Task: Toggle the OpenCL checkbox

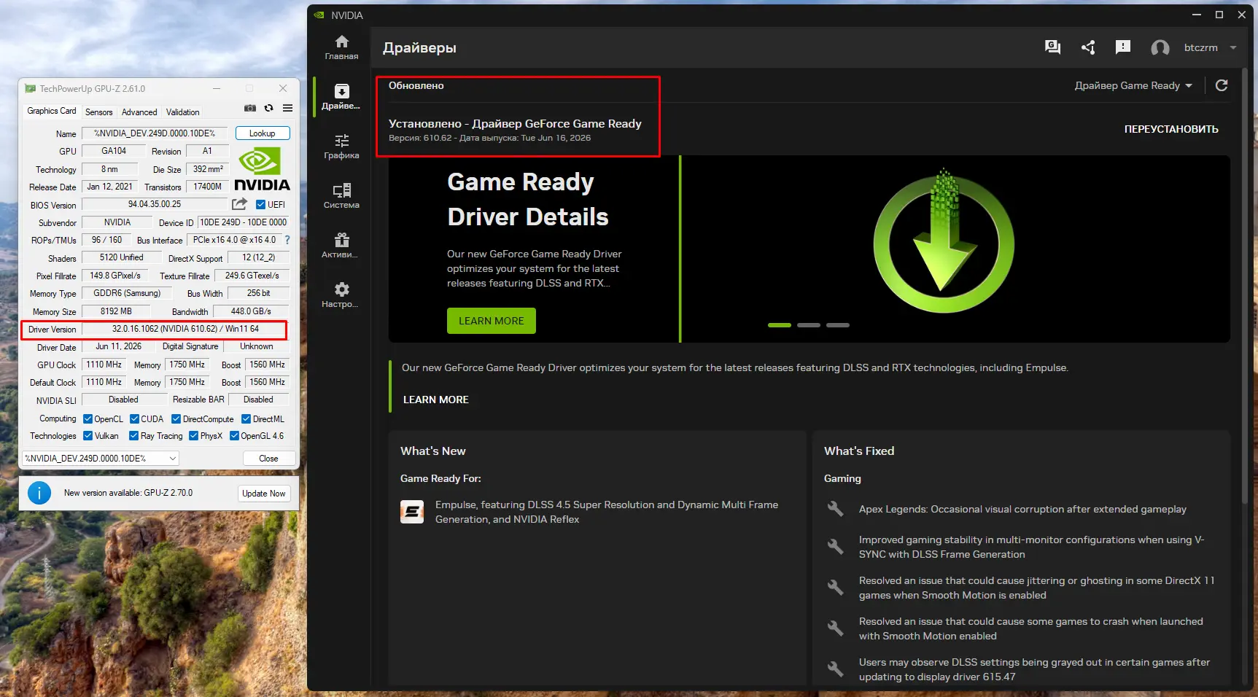Action: point(88,418)
